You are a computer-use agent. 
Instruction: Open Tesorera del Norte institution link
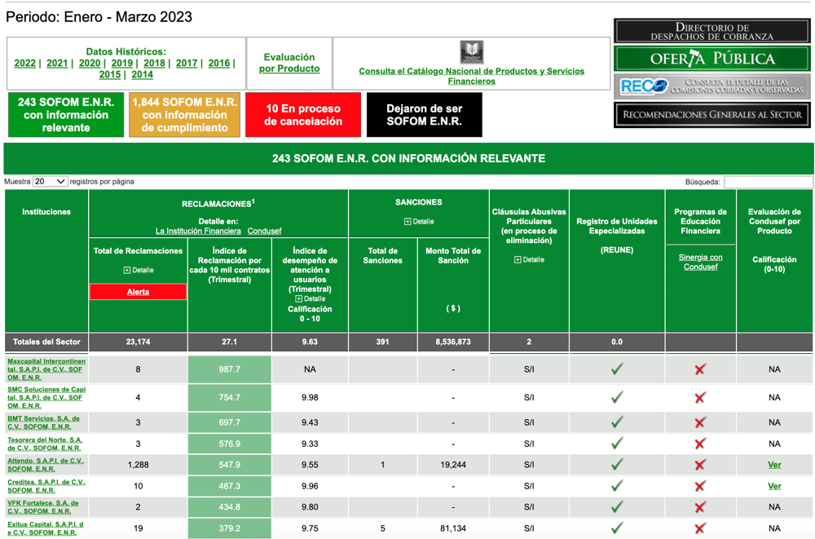tap(45, 444)
